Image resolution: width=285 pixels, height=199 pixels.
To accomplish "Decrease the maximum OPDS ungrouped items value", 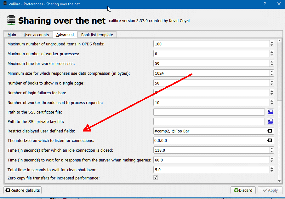I will (272, 45).
